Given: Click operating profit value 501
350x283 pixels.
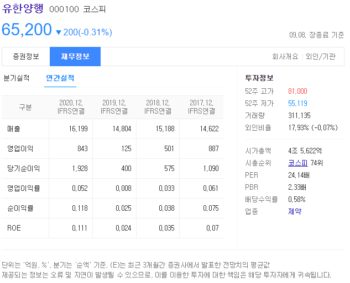Looking at the screenshot, I should [169, 148].
